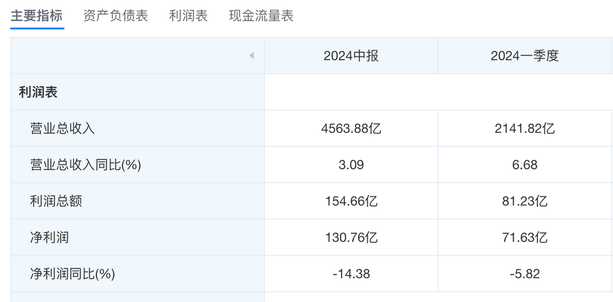Image resolution: width=613 pixels, height=302 pixels.
Task: Click the 2024一季度 column header
Action: [525, 56]
